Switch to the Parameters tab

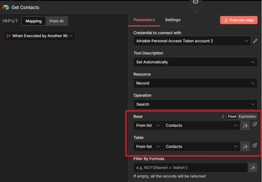(x=144, y=20)
